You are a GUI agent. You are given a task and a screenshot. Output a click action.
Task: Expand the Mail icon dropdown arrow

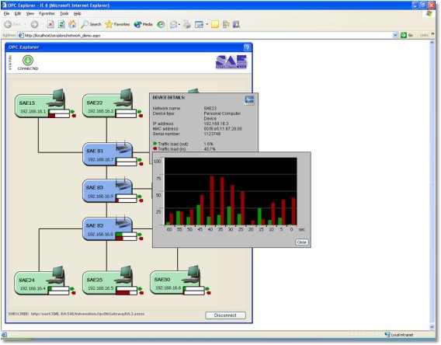pyautogui.click(x=179, y=25)
